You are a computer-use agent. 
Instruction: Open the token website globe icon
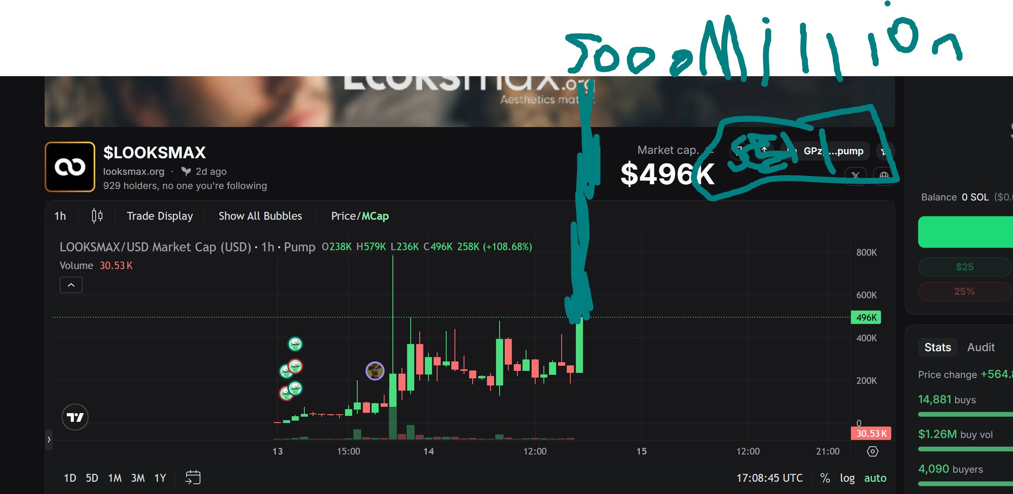coord(884,176)
